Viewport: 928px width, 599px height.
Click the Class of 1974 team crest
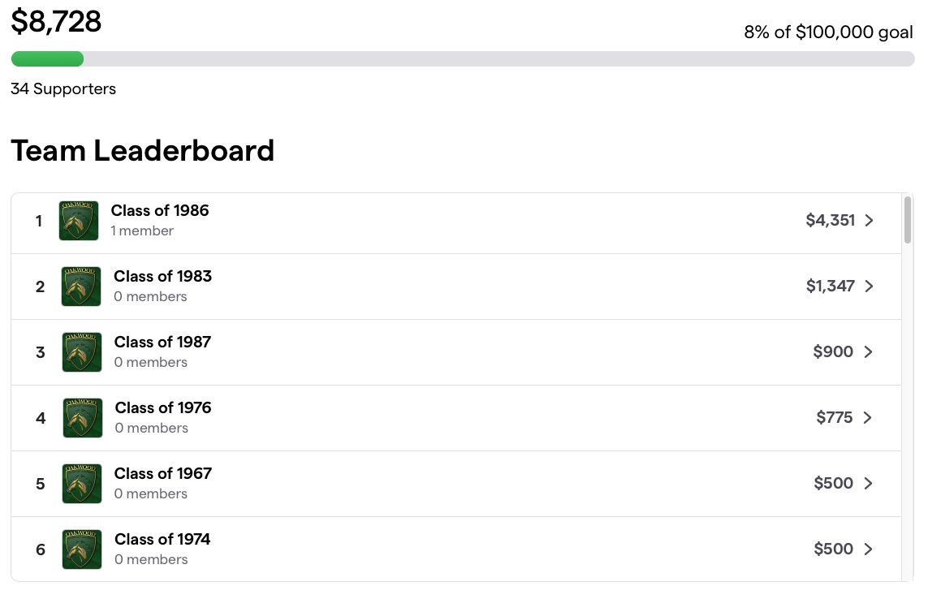coord(82,549)
